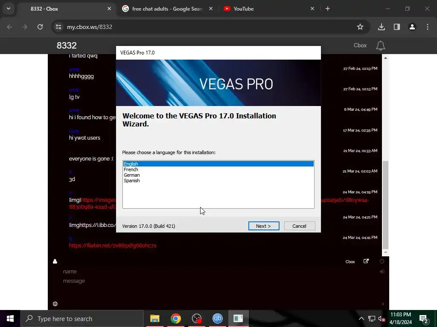
Task: Click the chat scrollbar down arrow
Action: pyautogui.click(x=385, y=252)
